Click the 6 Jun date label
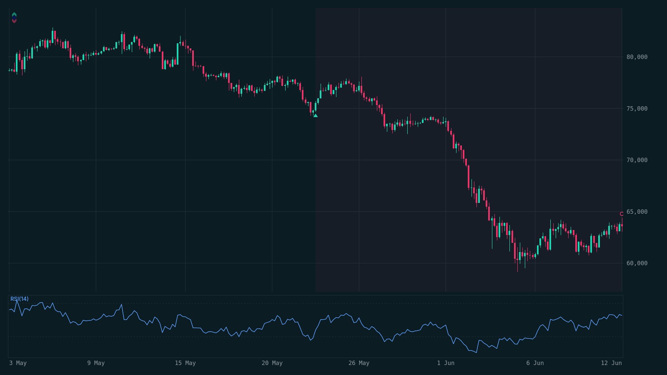Screen dimensions: 667x375 [535, 363]
